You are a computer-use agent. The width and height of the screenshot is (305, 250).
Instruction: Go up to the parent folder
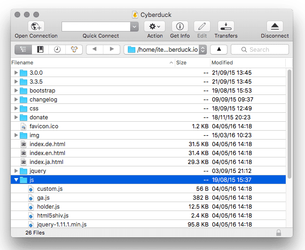pos(219,49)
